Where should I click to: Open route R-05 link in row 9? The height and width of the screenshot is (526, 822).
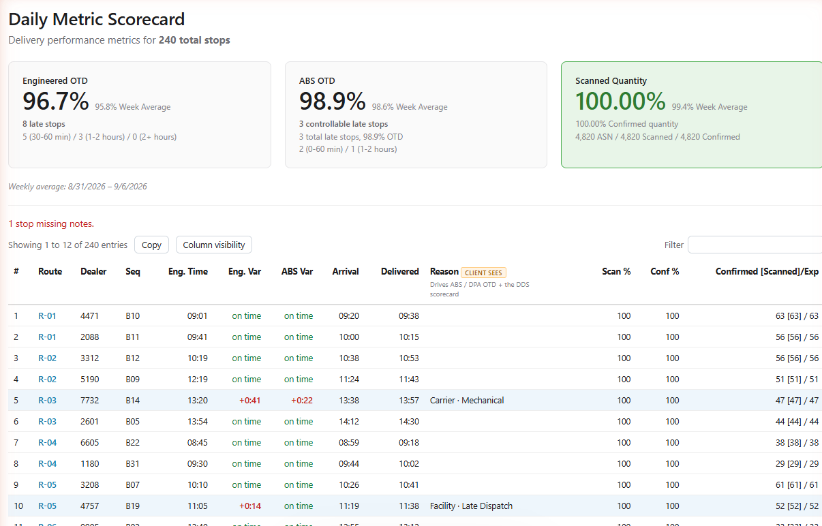coord(47,484)
